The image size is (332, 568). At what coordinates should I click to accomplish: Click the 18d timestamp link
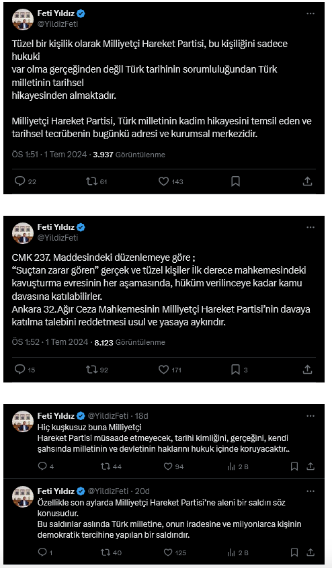[x=142, y=415]
